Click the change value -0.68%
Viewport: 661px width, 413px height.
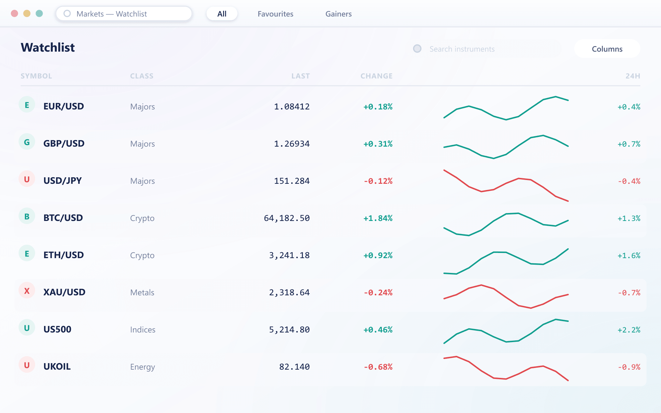point(378,367)
